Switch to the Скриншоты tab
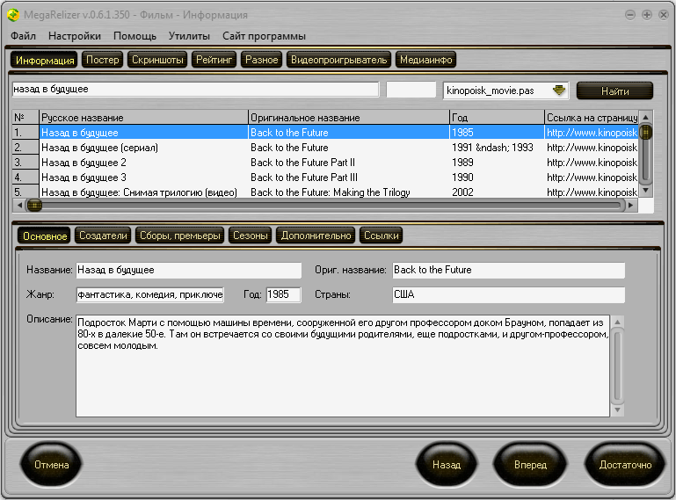 tap(158, 60)
